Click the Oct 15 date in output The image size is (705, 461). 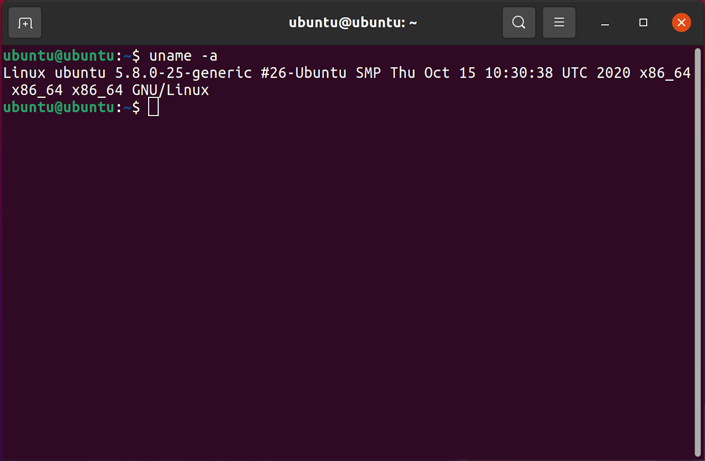[450, 73]
